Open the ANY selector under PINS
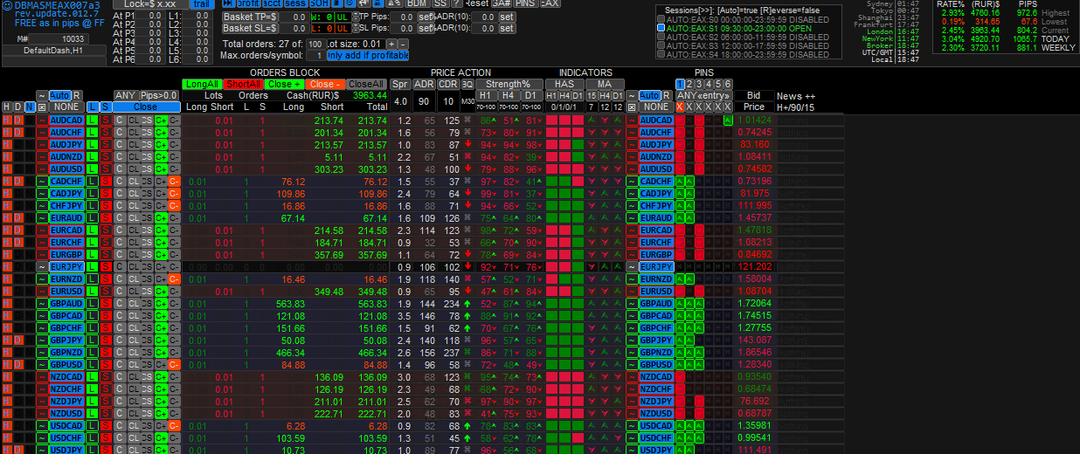 coord(686,95)
